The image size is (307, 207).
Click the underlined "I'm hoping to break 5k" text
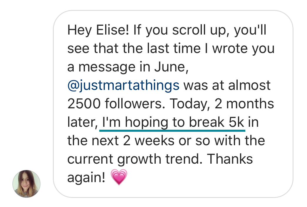172,122
